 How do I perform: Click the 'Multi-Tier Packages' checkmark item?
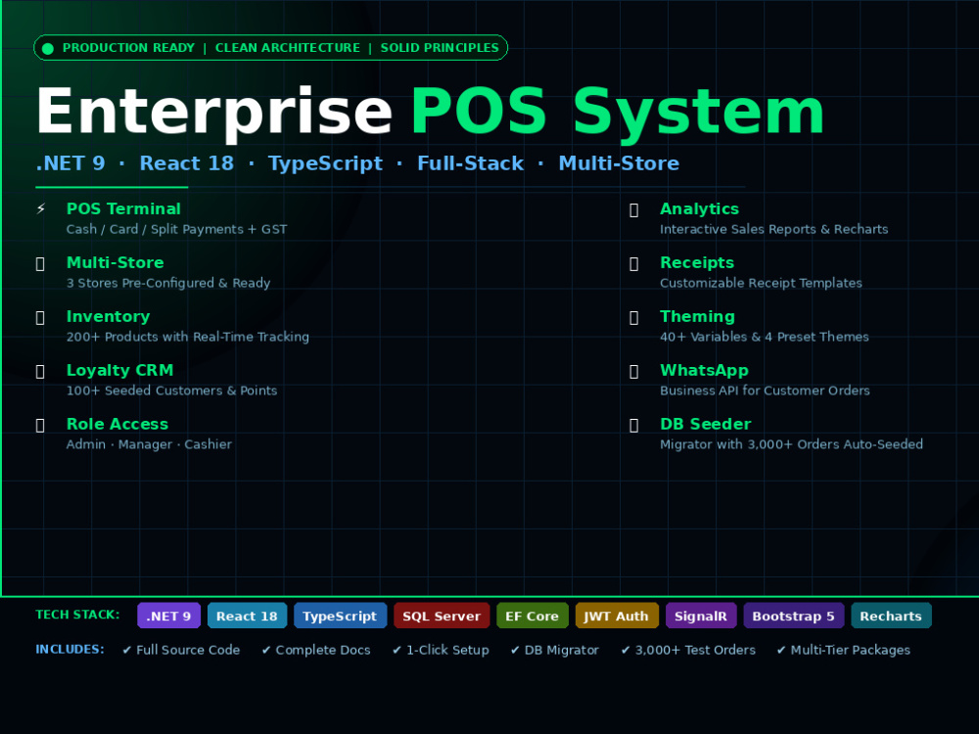844,650
